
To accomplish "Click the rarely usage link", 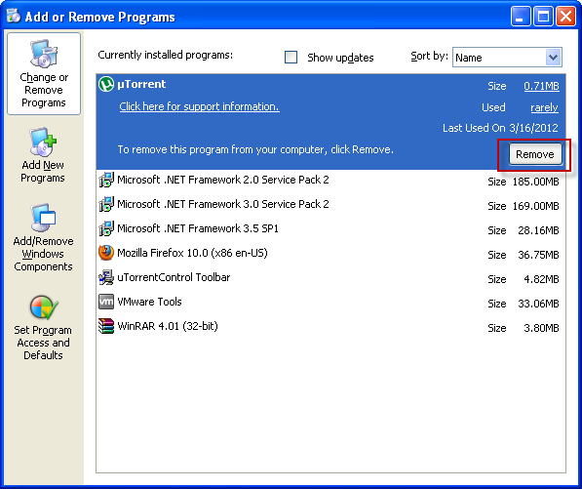I will tap(545, 107).
